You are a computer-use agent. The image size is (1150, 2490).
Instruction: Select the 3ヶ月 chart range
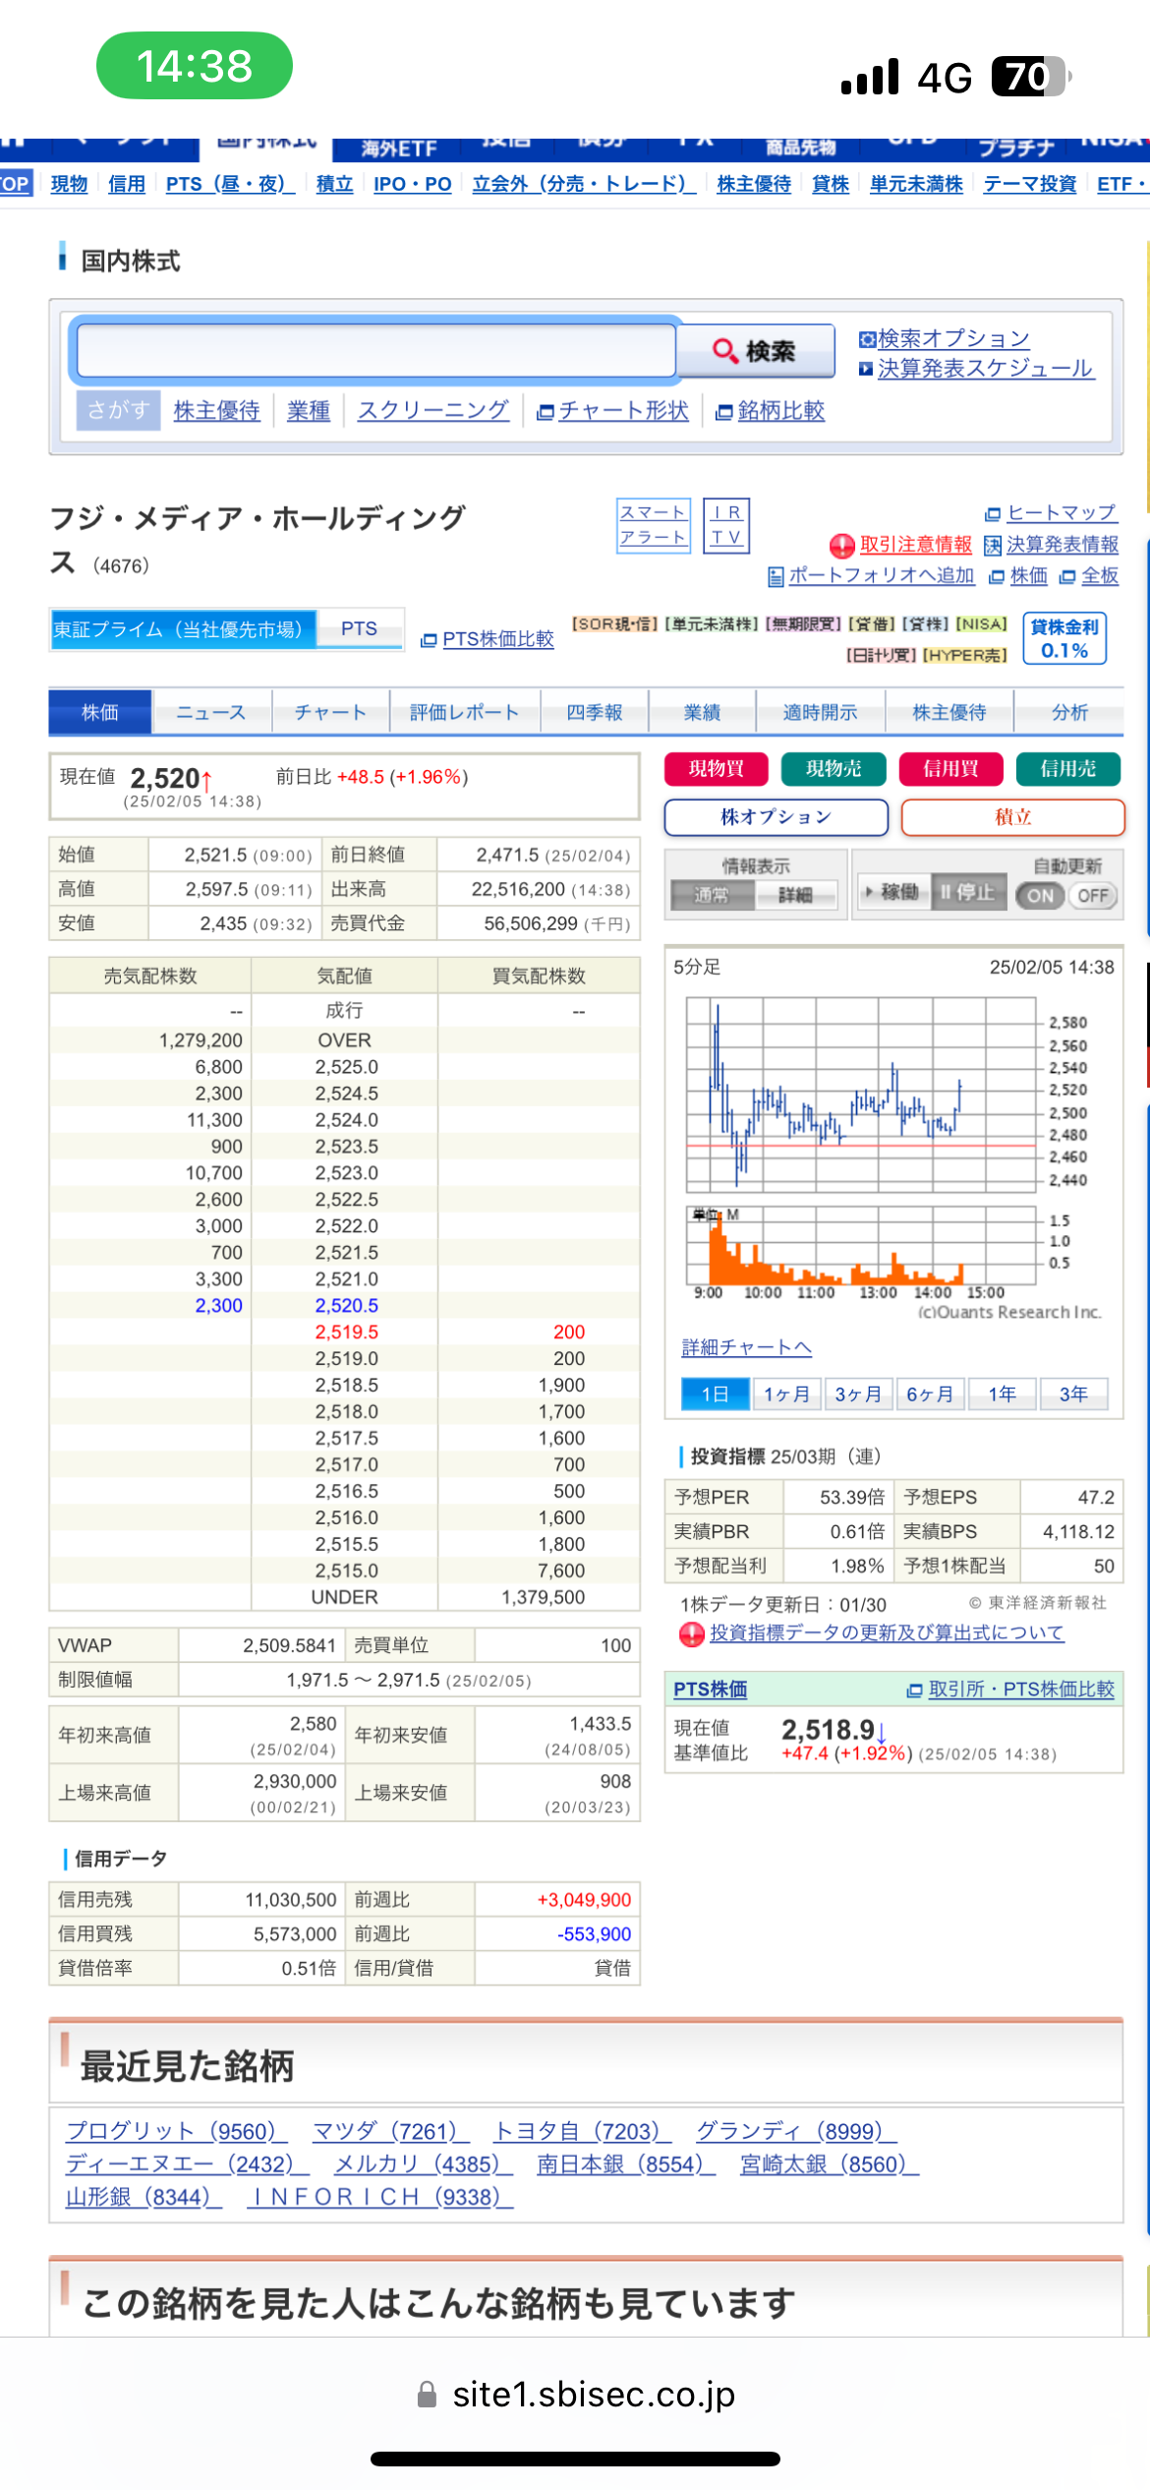[x=857, y=1394]
